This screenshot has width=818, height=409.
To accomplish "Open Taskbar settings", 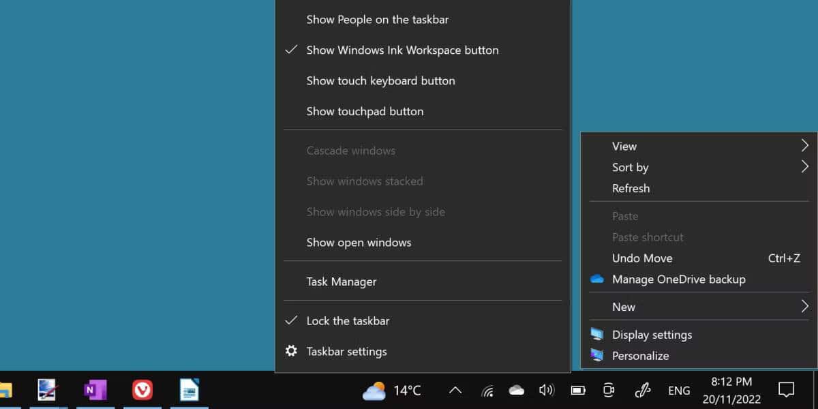I will click(x=347, y=351).
